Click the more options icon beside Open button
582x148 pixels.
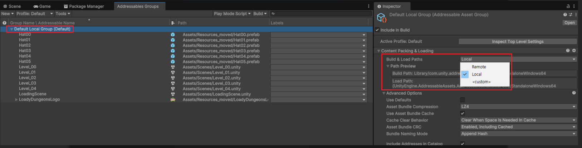(x=576, y=15)
